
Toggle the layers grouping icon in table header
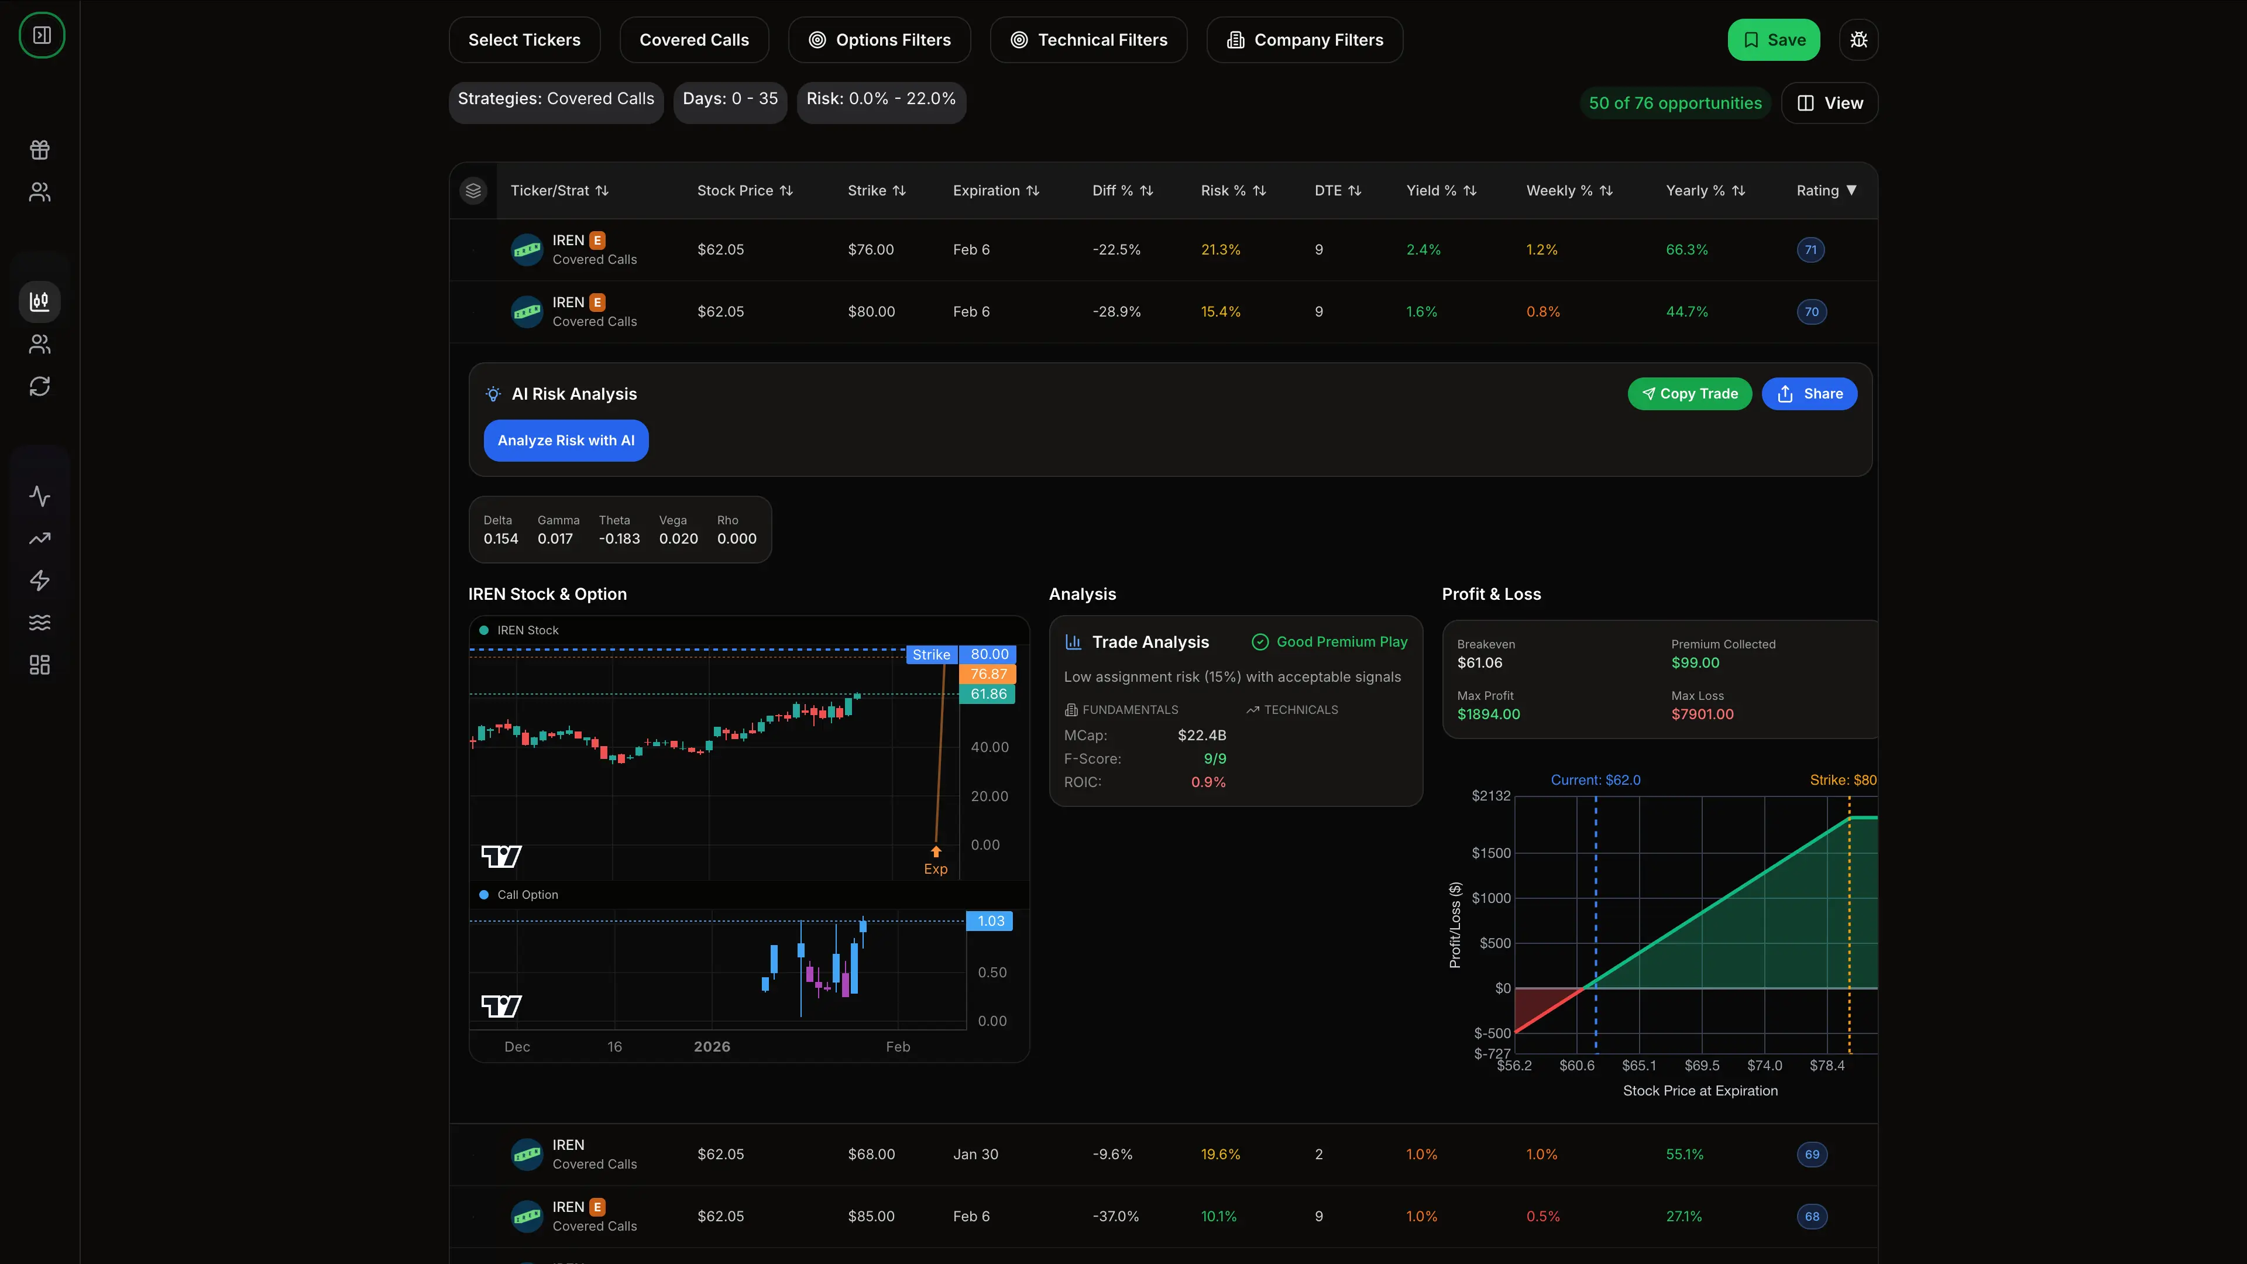473,190
